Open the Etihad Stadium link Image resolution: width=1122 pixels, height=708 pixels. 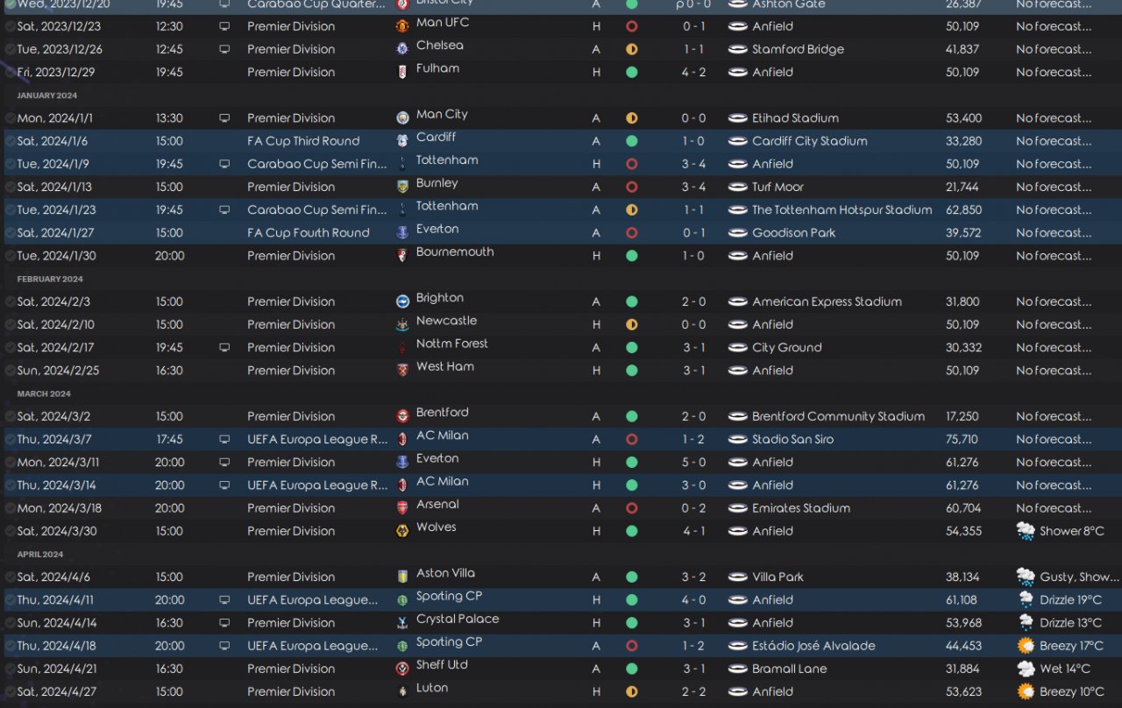[x=795, y=118]
